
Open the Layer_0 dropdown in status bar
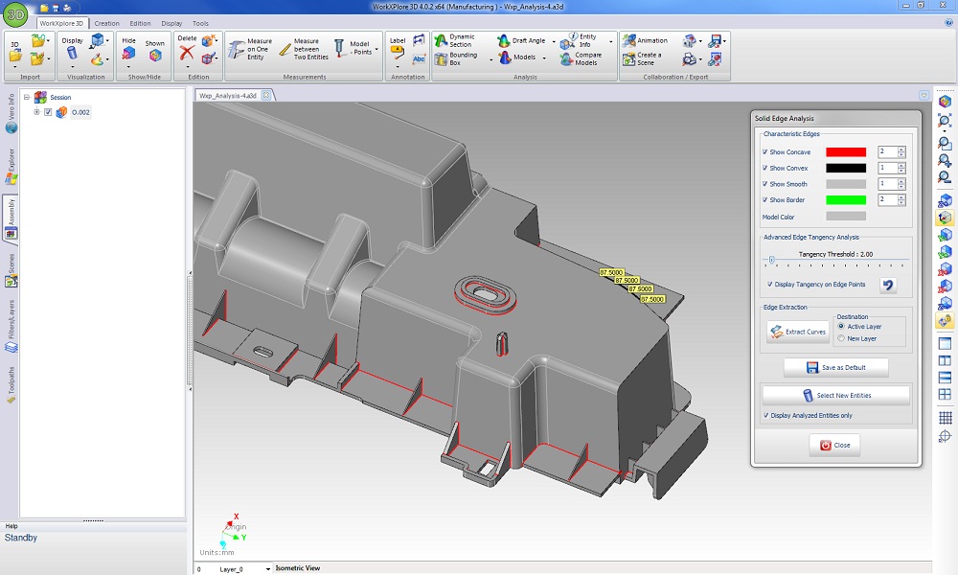(x=266, y=569)
